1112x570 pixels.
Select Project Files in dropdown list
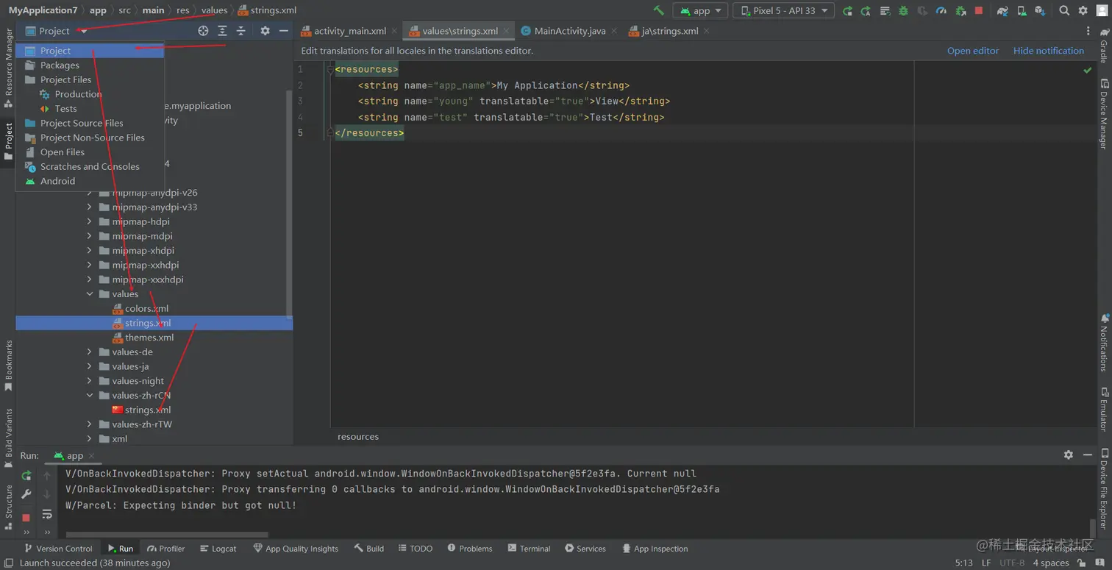click(x=90, y=79)
